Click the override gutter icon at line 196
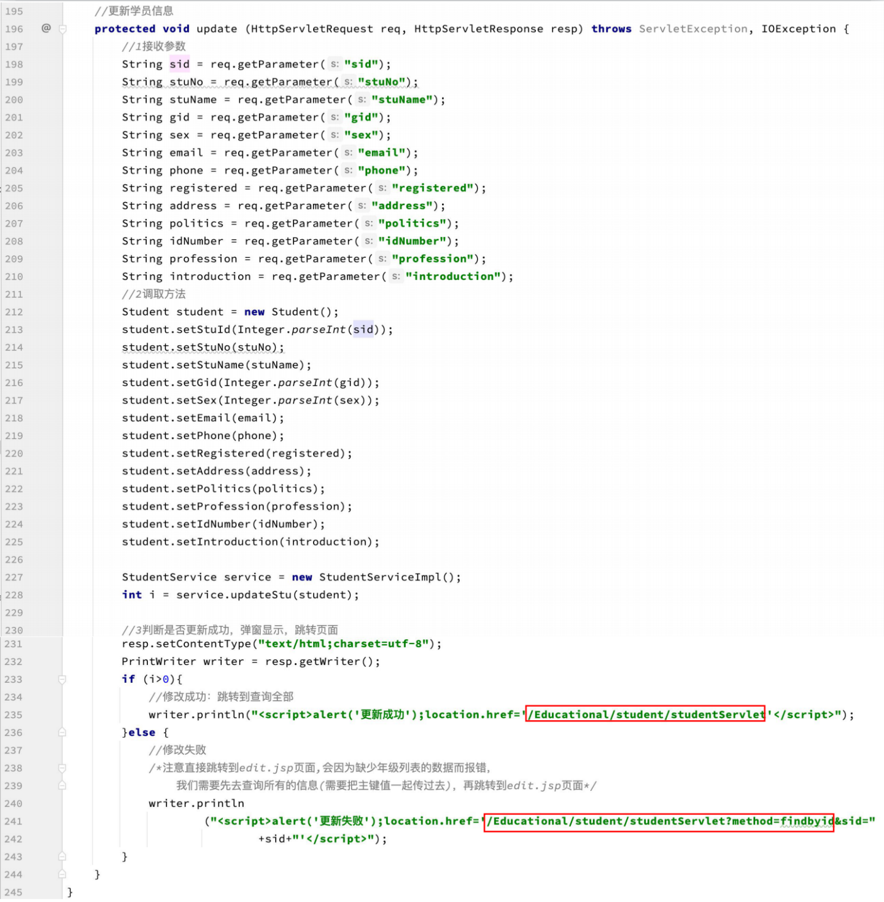884x902 pixels. point(46,28)
